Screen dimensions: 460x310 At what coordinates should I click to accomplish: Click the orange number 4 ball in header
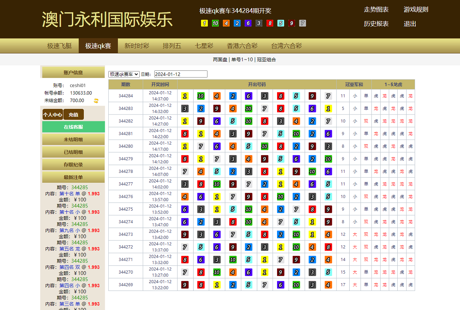[226, 23]
